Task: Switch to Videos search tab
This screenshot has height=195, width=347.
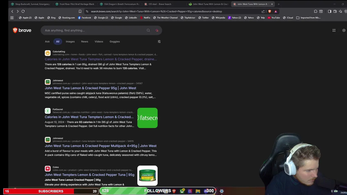Action: click(99, 41)
